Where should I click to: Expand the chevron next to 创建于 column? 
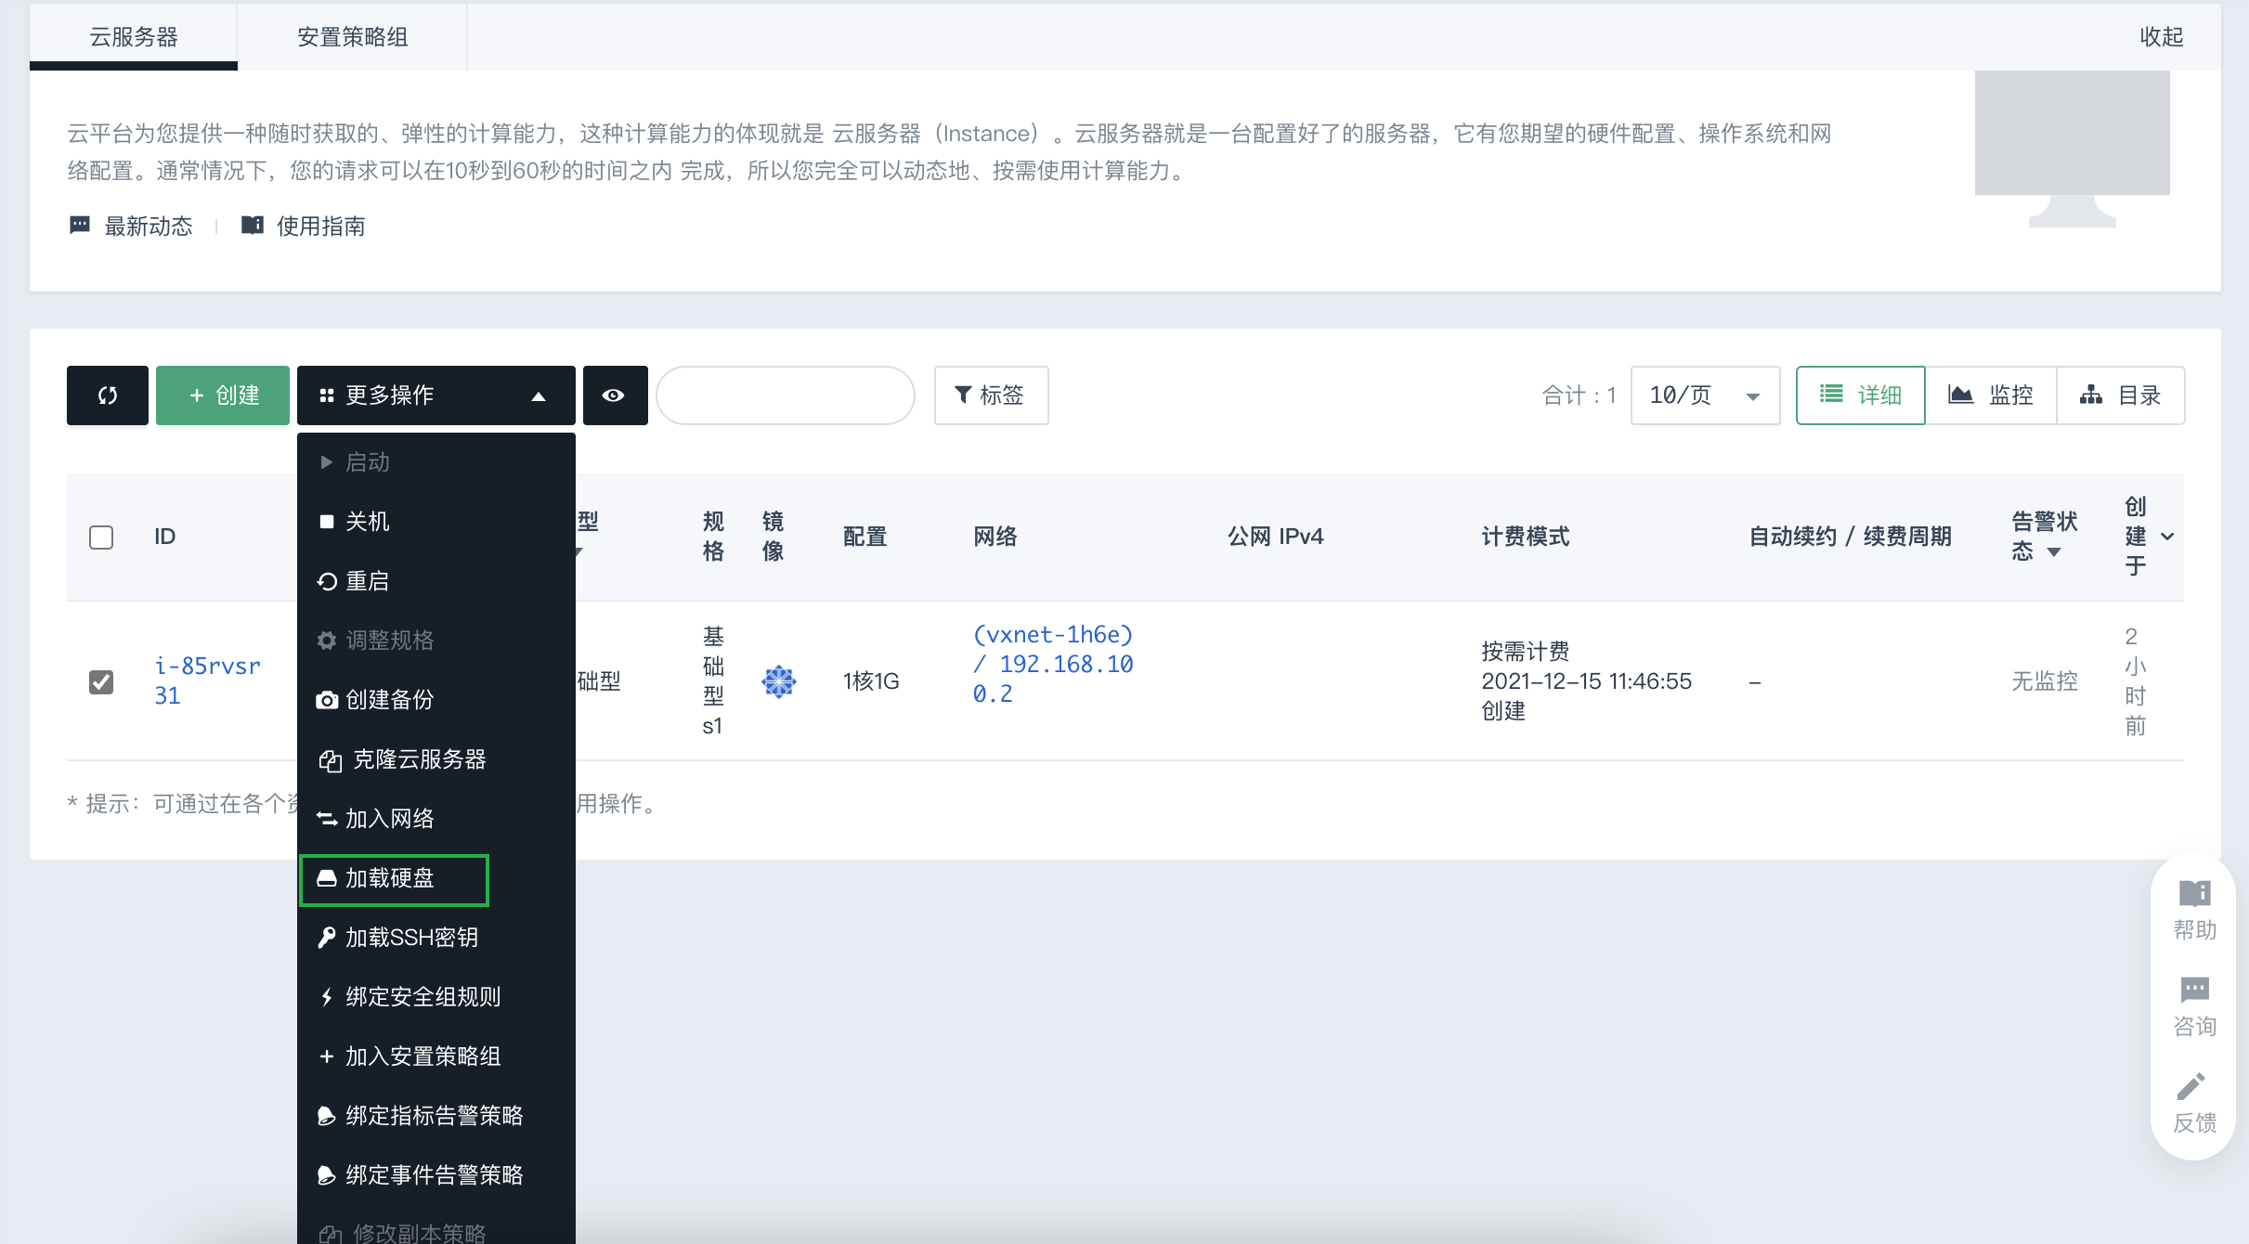coord(2167,537)
